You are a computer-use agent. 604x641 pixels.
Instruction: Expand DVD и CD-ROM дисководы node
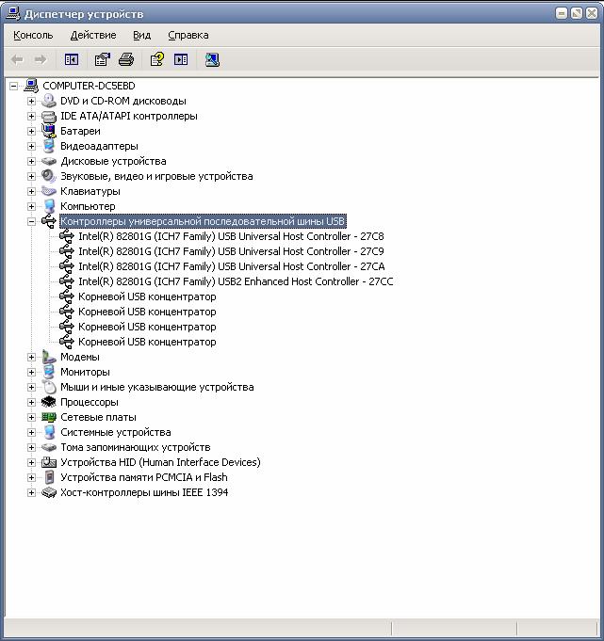click(x=31, y=101)
